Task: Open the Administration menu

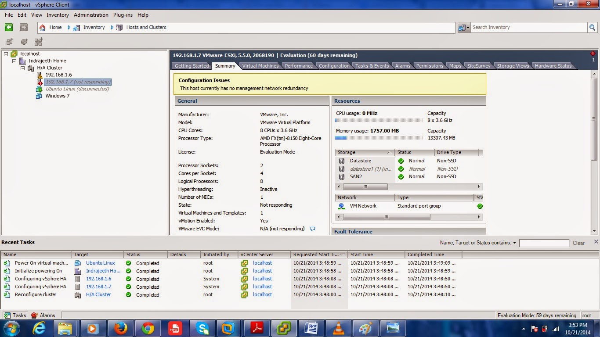Action: click(x=91, y=14)
